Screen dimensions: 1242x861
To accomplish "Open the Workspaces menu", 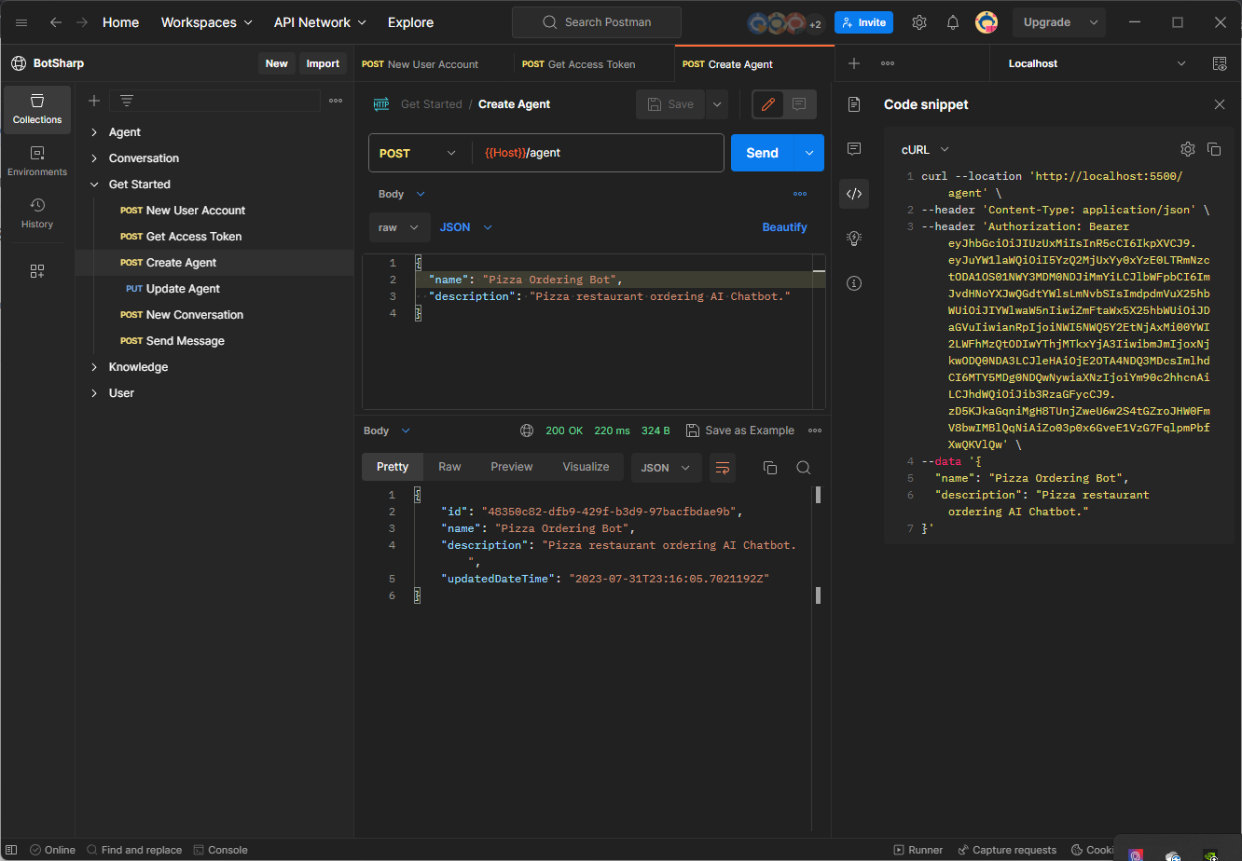I will point(207,22).
